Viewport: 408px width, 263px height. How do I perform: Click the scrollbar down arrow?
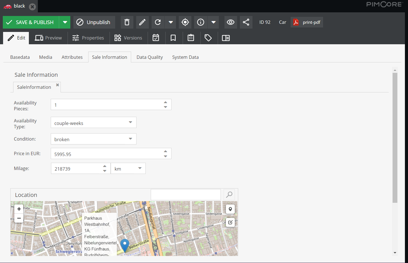click(395, 253)
